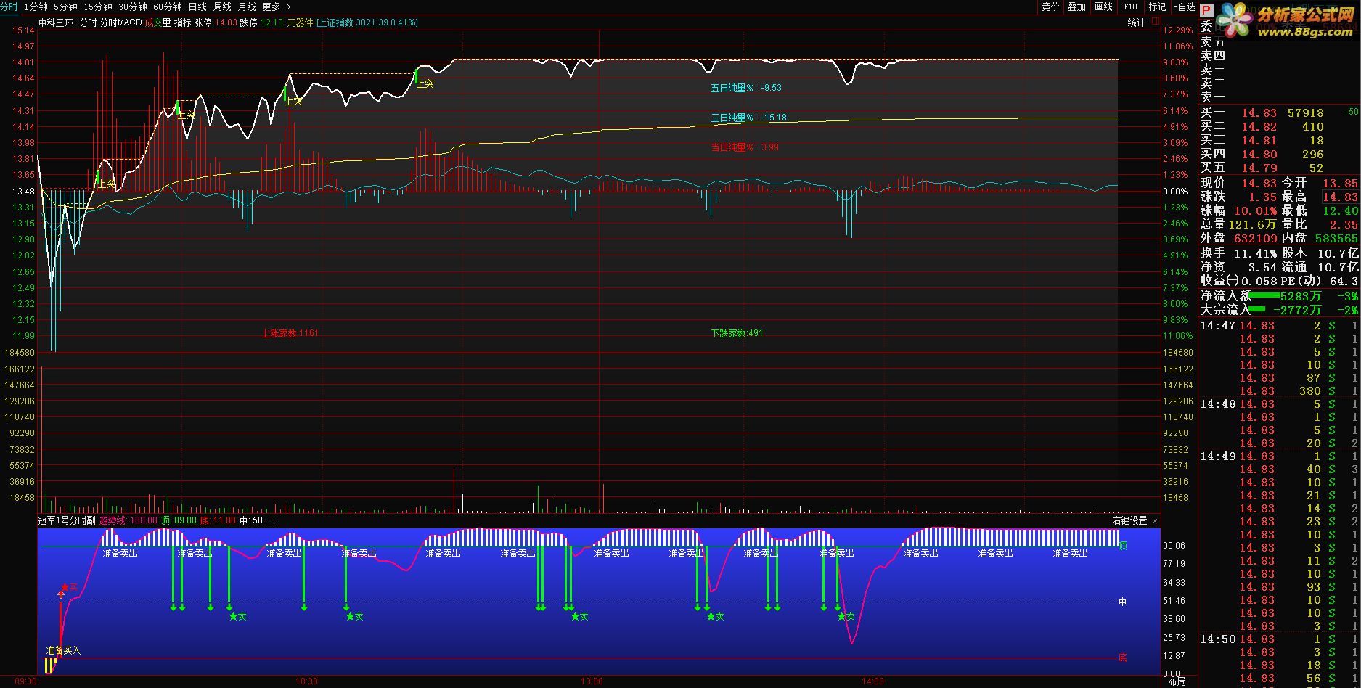The image size is (1361, 688).
Task: Click the 当日纯量% value label
Action: 745,147
